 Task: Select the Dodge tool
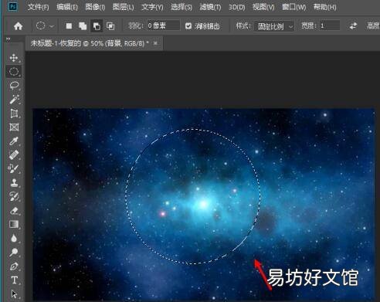point(14,252)
